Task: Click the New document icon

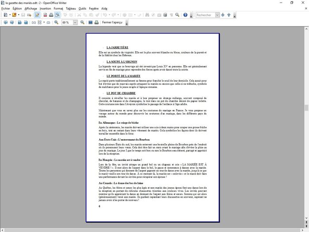Action: pyautogui.click(x=6, y=15)
